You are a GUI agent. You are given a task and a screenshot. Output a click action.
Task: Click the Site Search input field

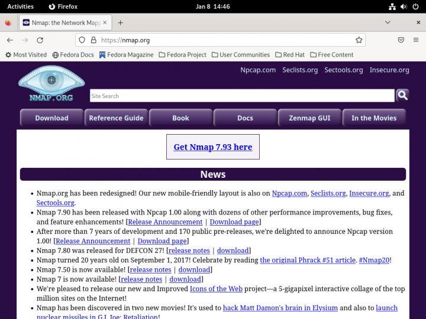pyautogui.click(x=242, y=96)
